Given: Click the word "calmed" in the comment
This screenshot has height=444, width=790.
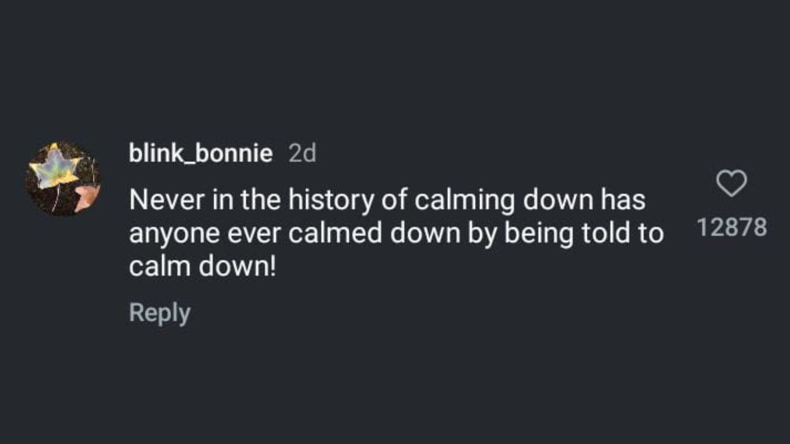Looking at the screenshot, I should (335, 234).
